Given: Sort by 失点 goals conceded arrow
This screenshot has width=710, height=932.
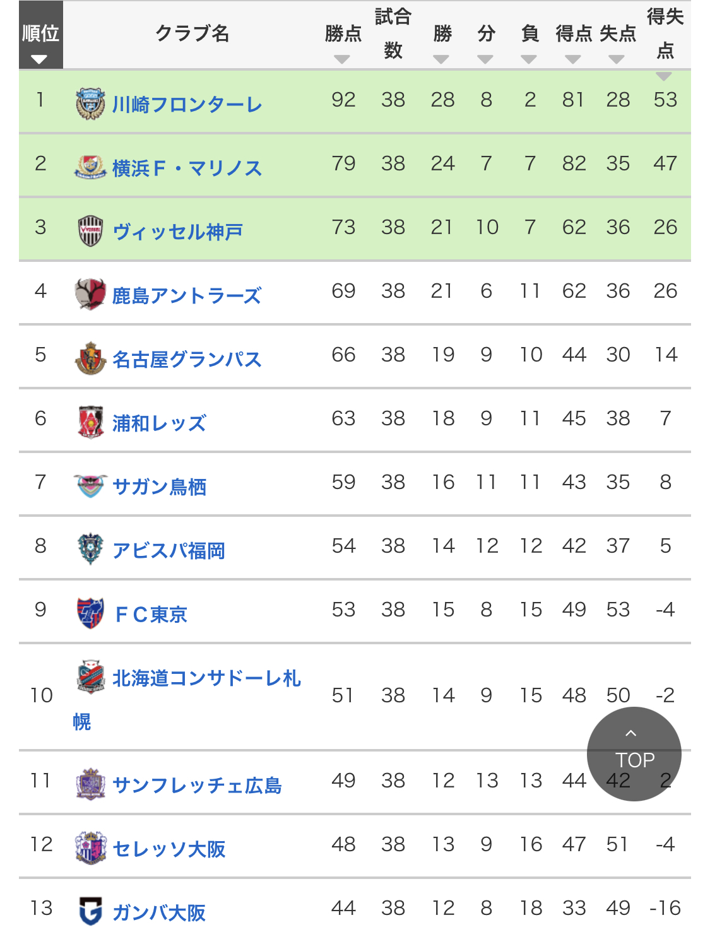Looking at the screenshot, I should (616, 59).
